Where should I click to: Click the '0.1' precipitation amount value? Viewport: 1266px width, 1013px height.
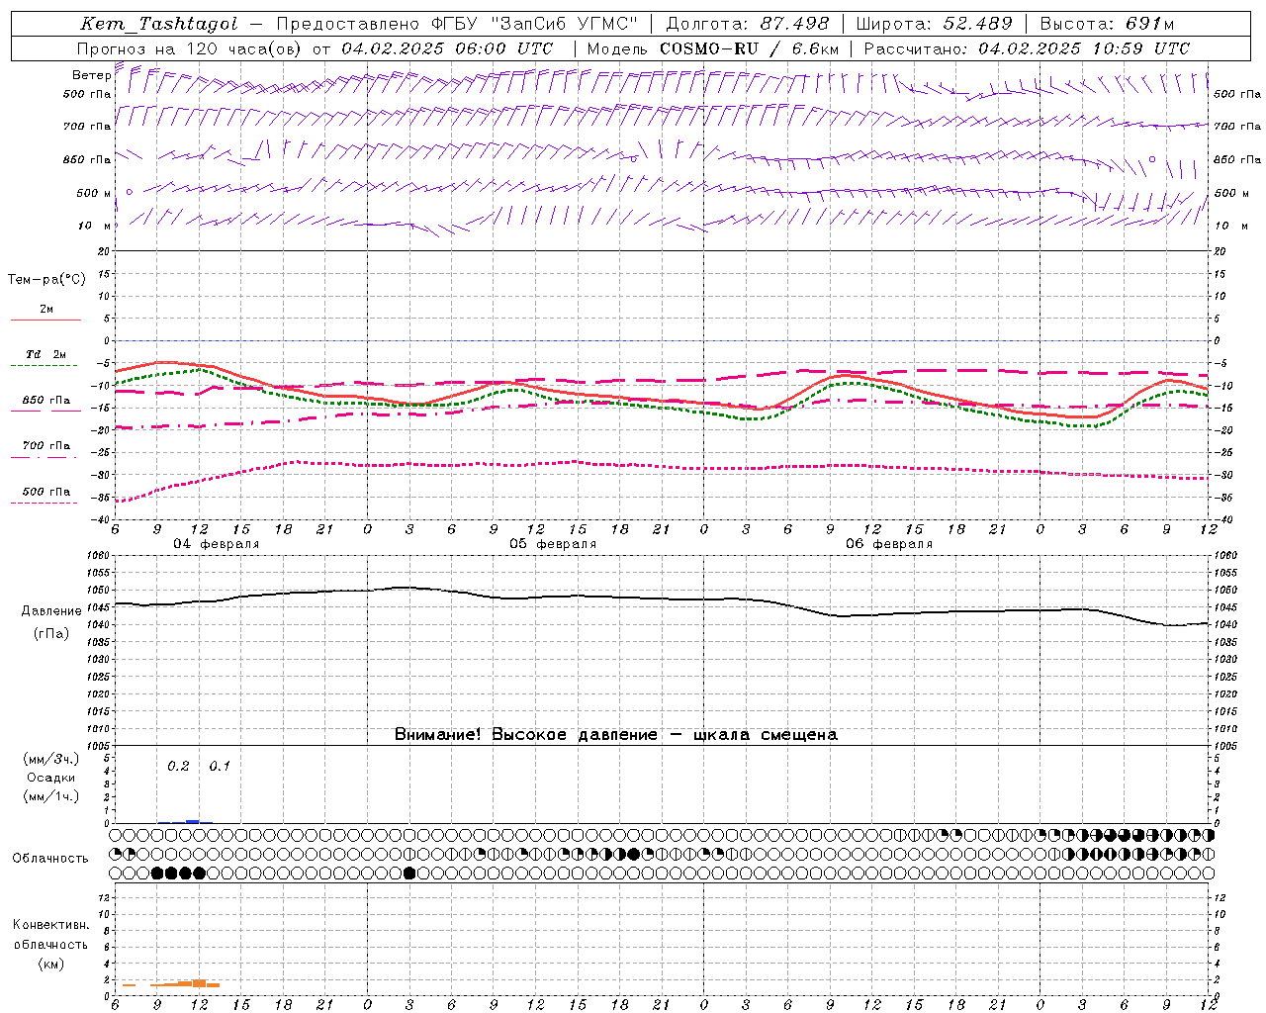(220, 767)
